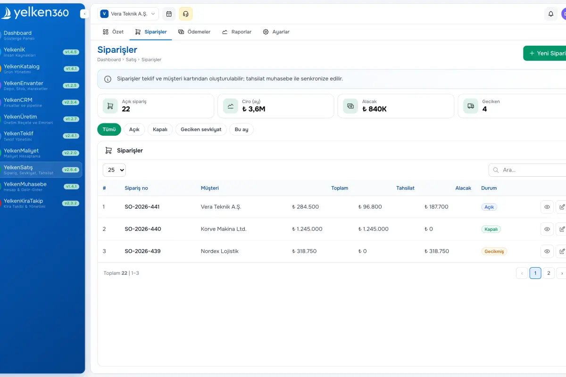Click the Ciro chart icon
Screen dimensions: 566x377
click(x=231, y=106)
